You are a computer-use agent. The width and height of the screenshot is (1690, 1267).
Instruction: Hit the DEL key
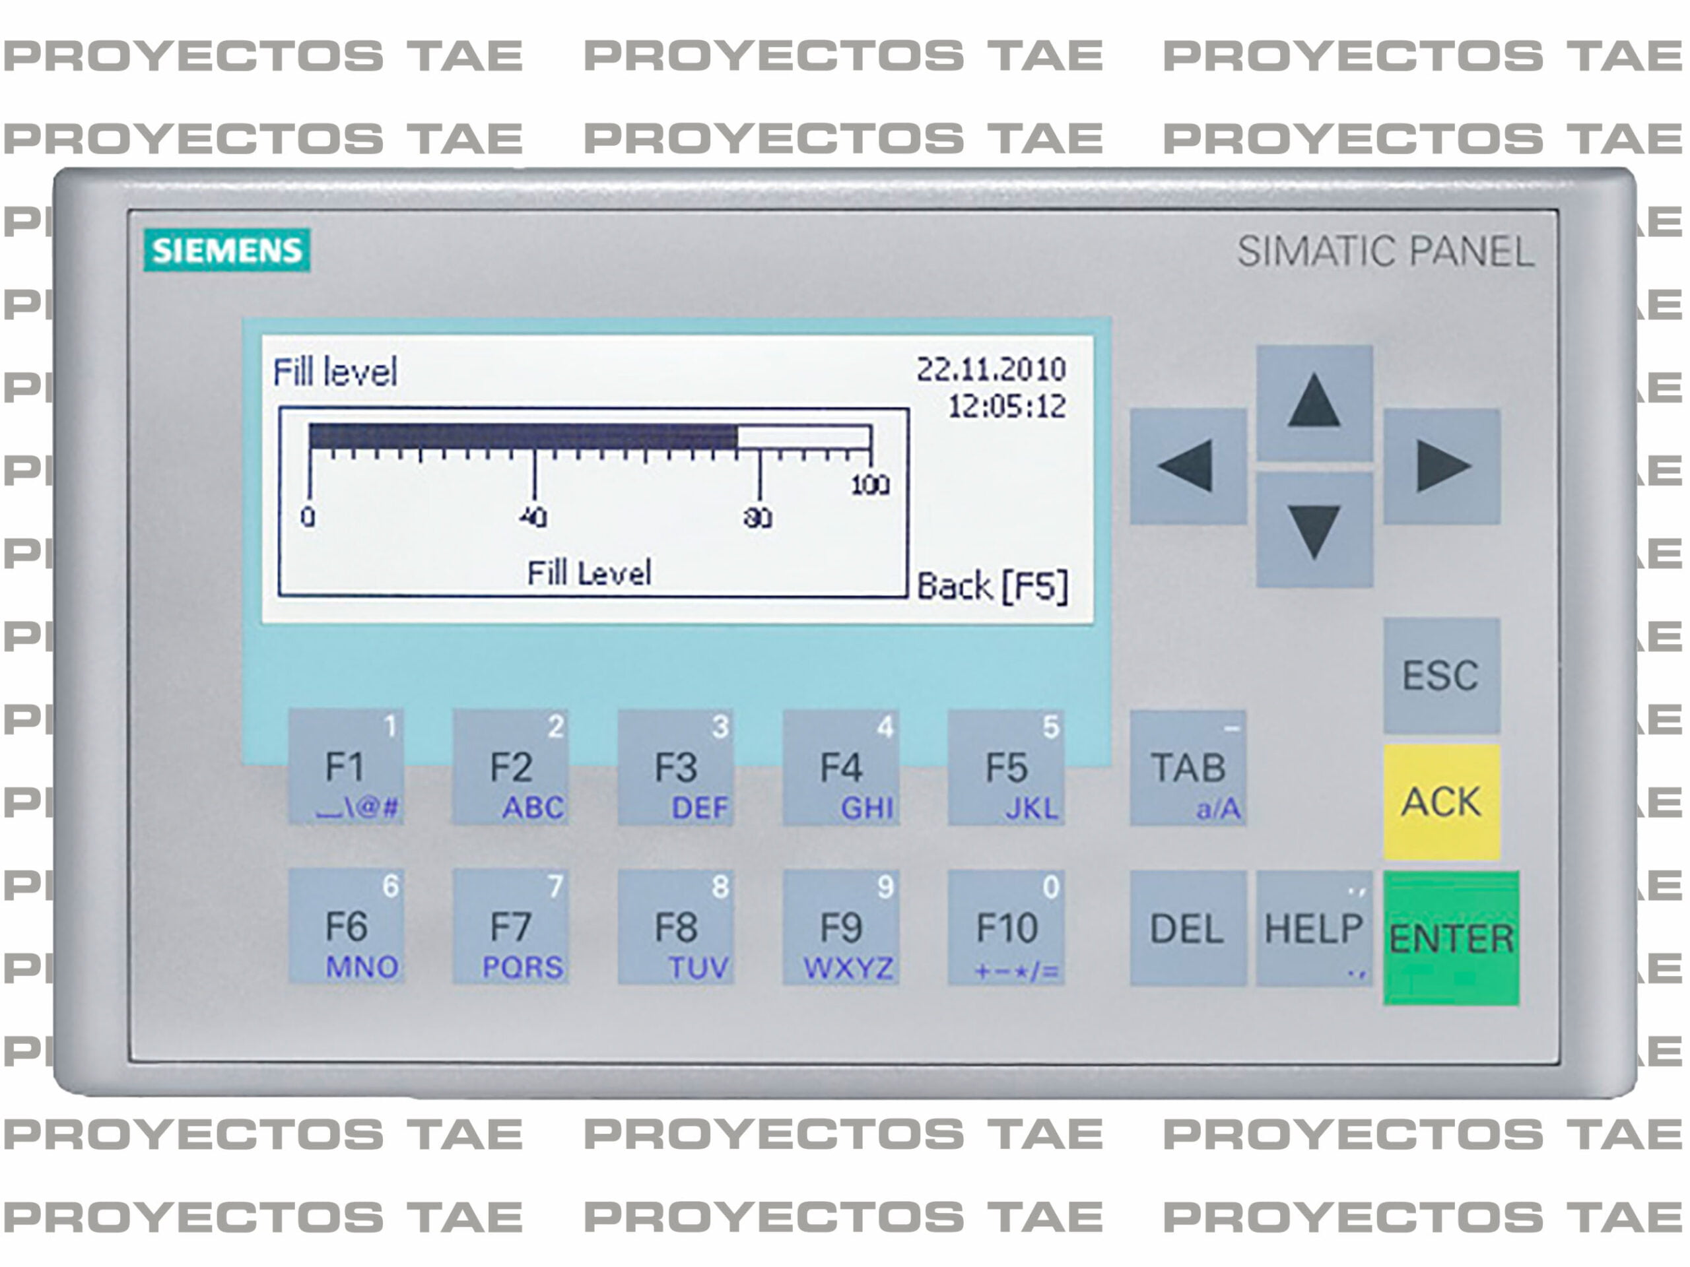pos(1188,928)
